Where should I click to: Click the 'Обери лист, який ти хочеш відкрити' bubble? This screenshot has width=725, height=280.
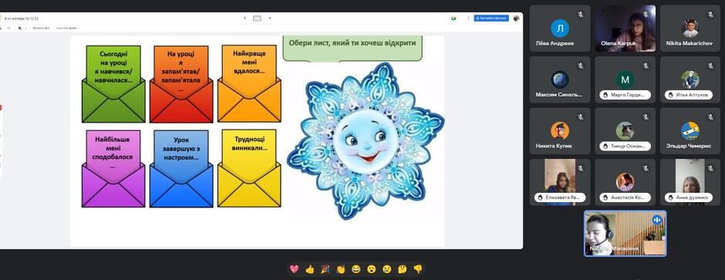point(352,48)
